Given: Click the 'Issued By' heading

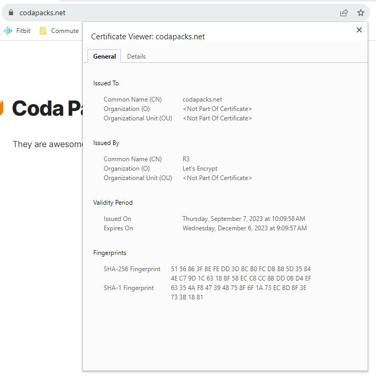Looking at the screenshot, I should (x=106, y=143).
